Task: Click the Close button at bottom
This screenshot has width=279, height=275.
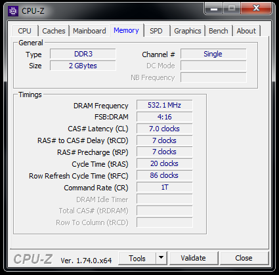Action: click(x=244, y=258)
